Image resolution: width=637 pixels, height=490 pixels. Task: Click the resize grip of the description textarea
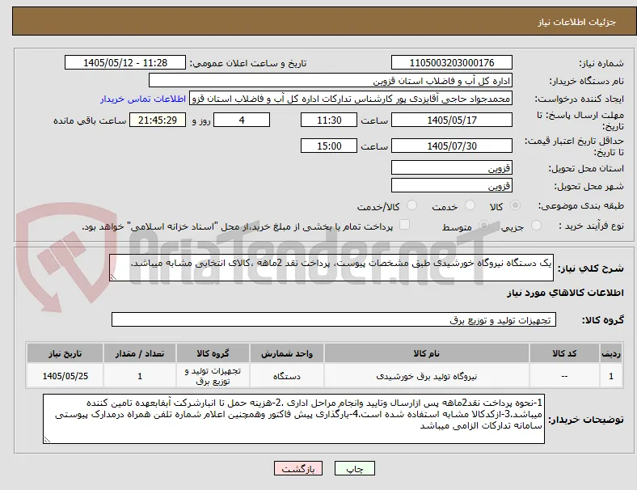coord(113,277)
